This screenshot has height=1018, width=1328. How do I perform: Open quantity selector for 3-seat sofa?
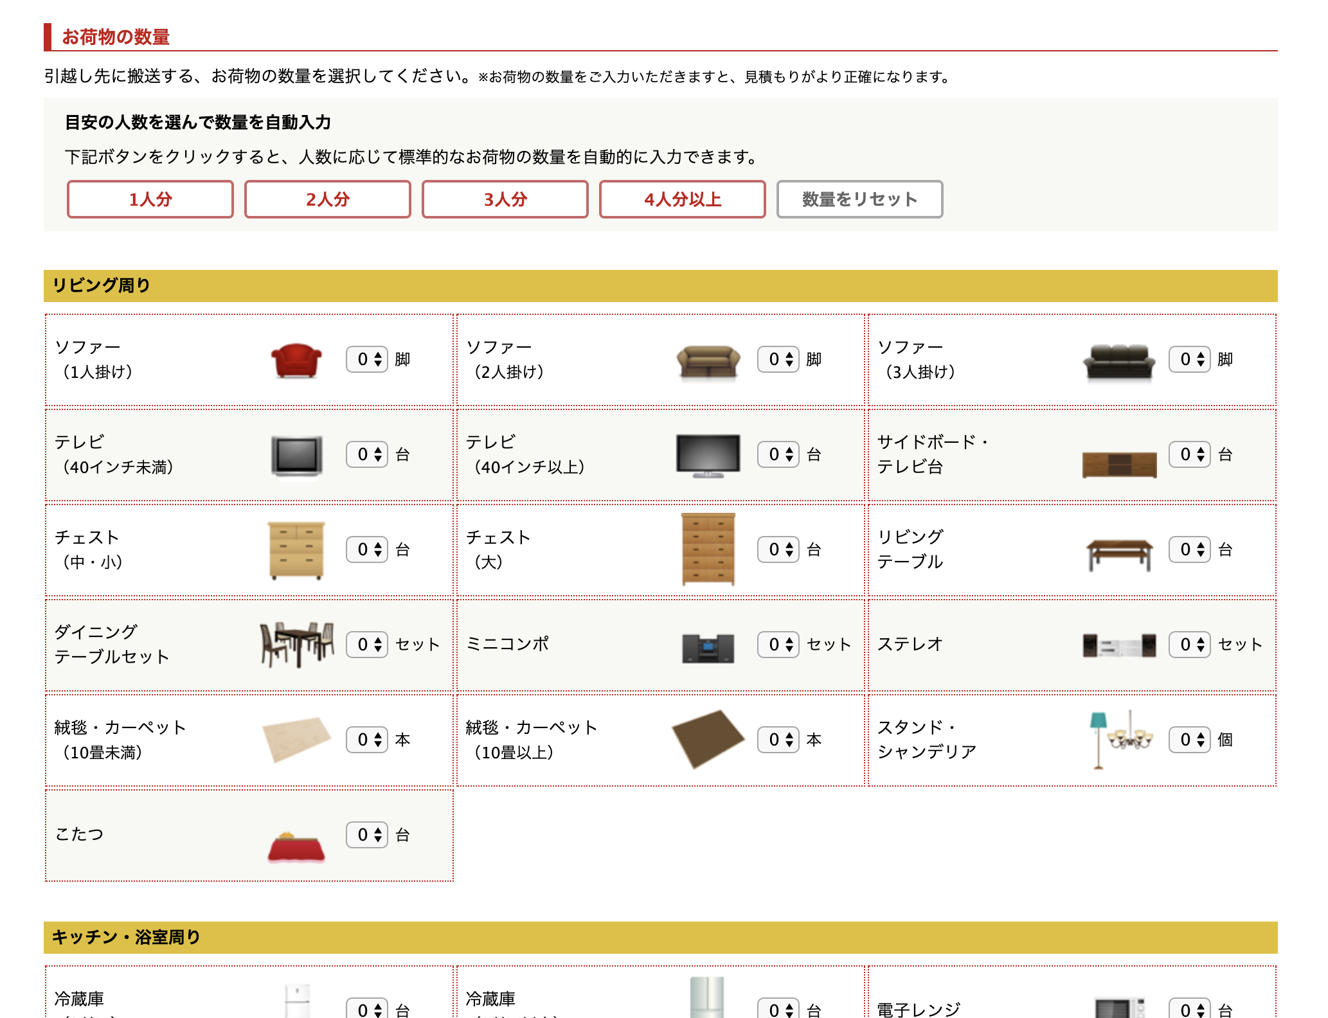coord(1190,359)
